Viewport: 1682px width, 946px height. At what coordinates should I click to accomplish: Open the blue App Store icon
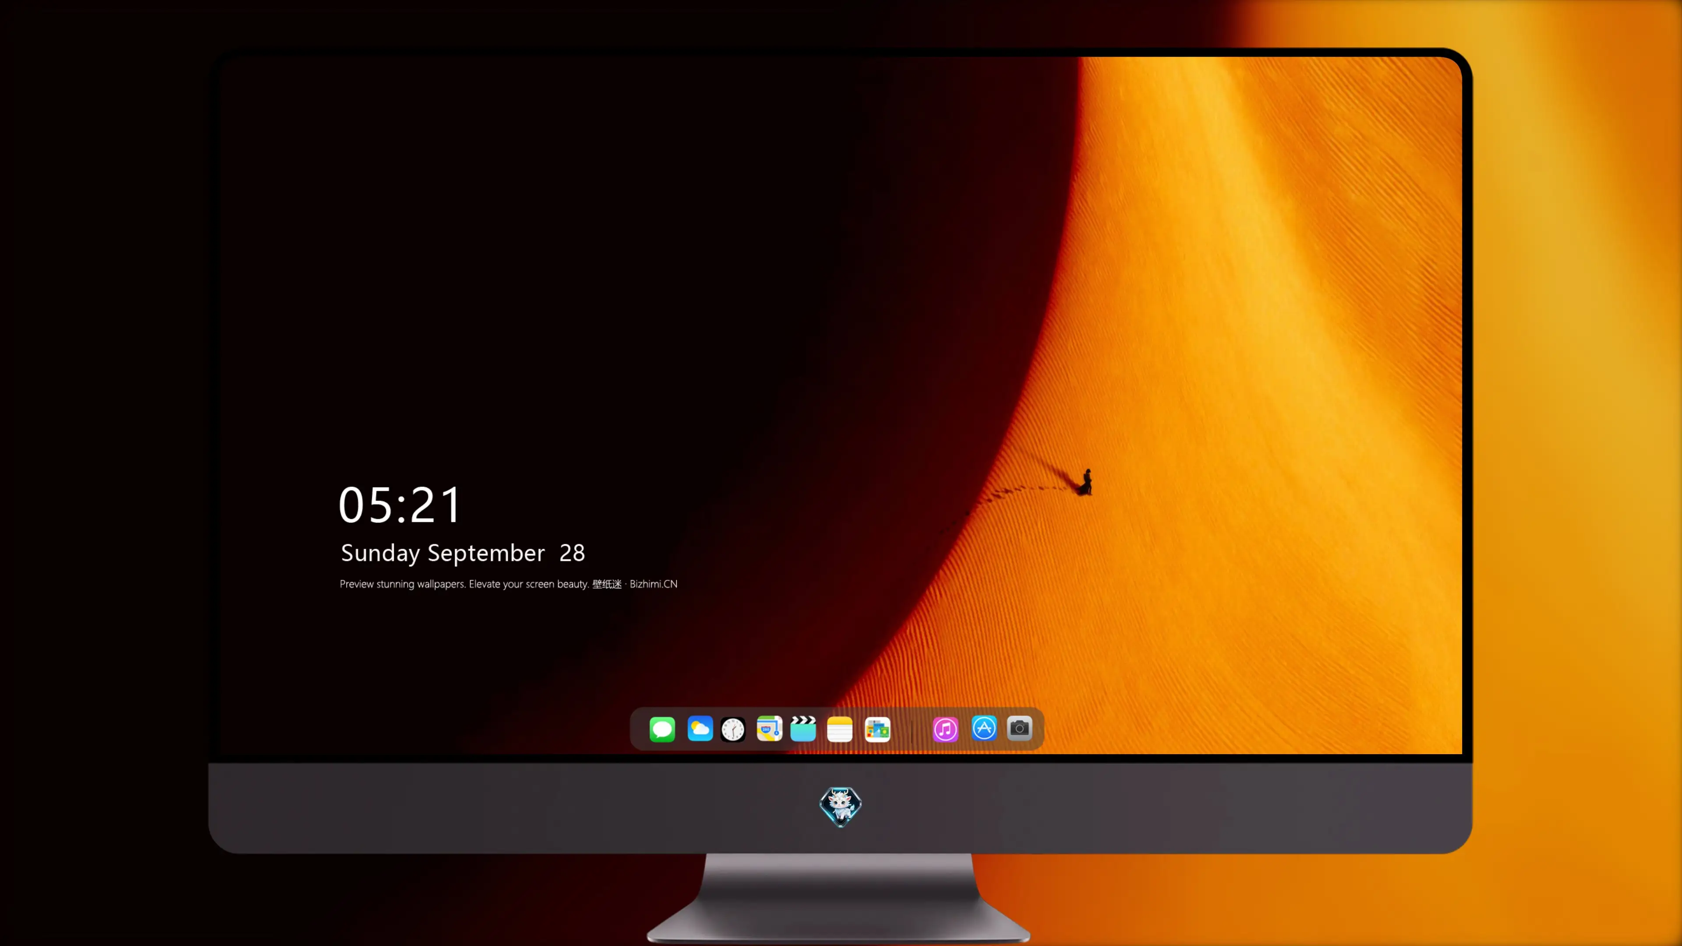coord(984,729)
